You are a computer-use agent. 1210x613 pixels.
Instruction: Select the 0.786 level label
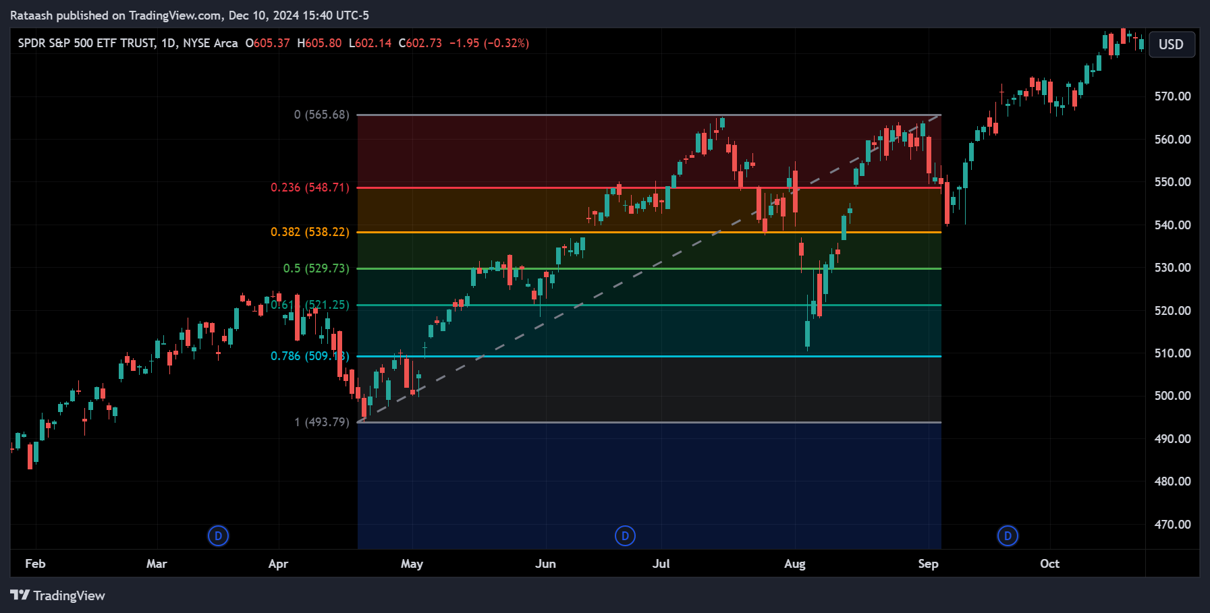coord(310,356)
